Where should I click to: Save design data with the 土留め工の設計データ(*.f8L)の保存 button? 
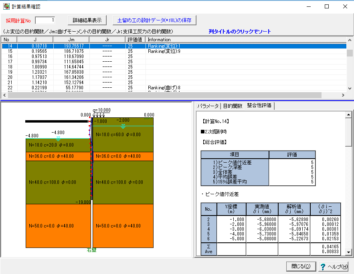pos(154,20)
